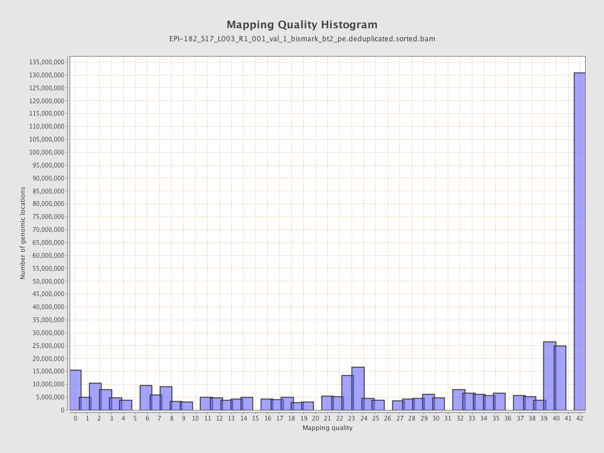The width and height of the screenshot is (604, 453).
Task: Click the 65,000,000 y-axis tick label
Action: (x=48, y=242)
